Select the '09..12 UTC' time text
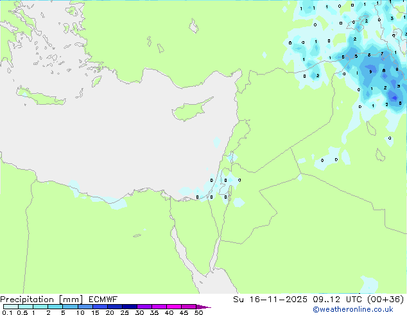 click(x=338, y=300)
